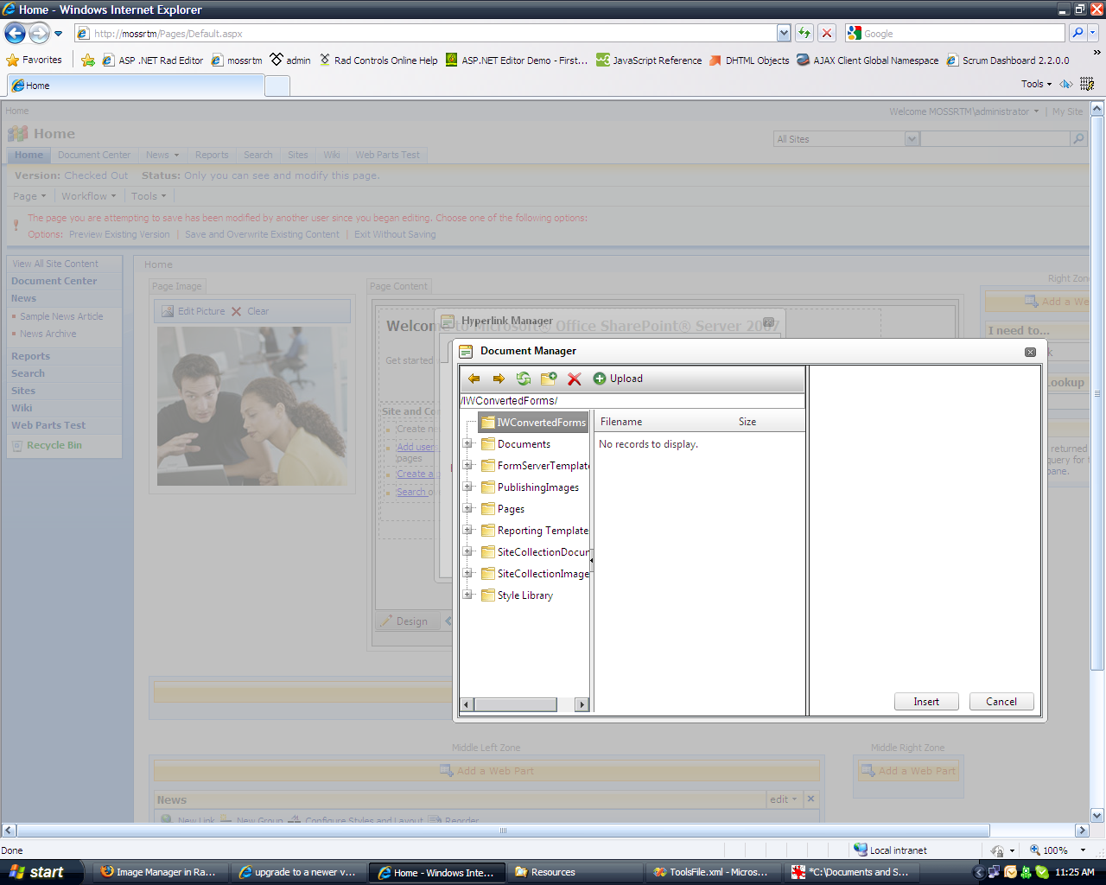
Task: Click the Cancel button in Document Manager
Action: pyautogui.click(x=1001, y=702)
